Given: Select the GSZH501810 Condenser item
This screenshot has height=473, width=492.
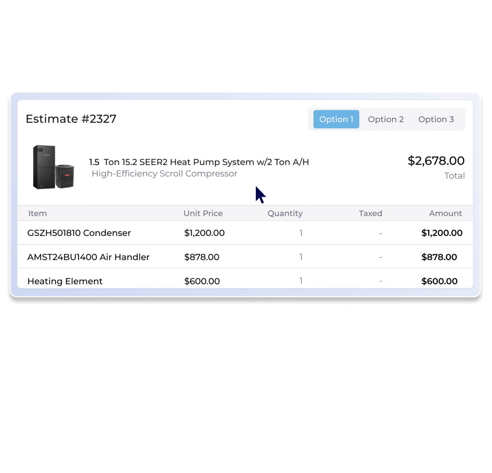Looking at the screenshot, I should click(x=79, y=233).
